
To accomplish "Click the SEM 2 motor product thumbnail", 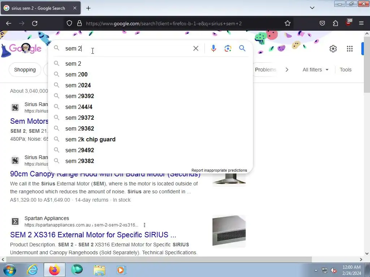I will tap(229, 231).
